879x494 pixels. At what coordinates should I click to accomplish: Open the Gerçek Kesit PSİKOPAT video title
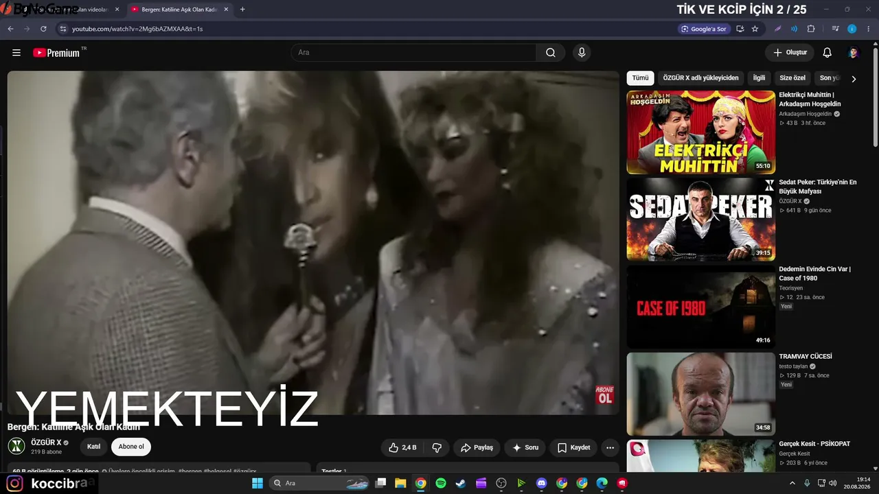click(814, 444)
